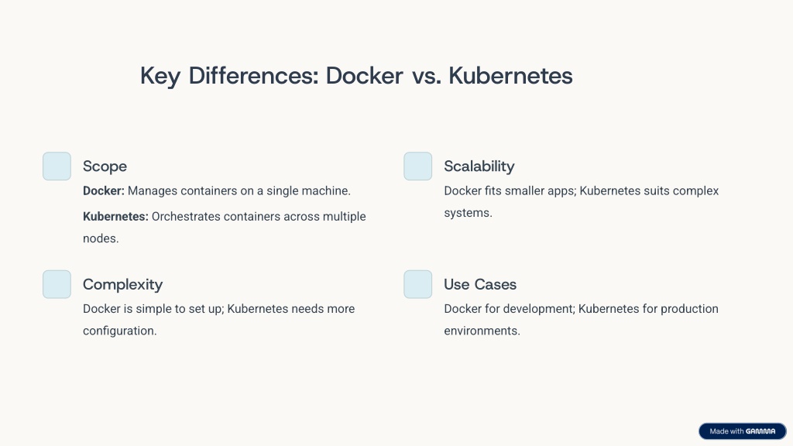Click the icon box beside Use Cases
793x446 pixels.
tap(417, 284)
